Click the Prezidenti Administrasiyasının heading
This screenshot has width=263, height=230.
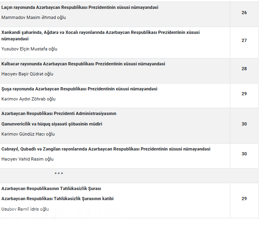click(x=59, y=114)
